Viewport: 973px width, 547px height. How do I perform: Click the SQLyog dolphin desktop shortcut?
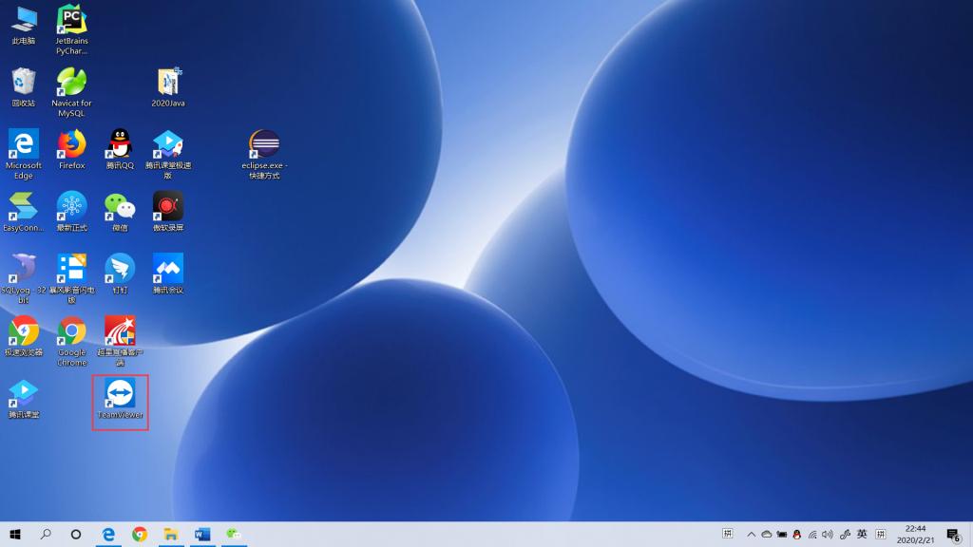pyautogui.click(x=24, y=270)
